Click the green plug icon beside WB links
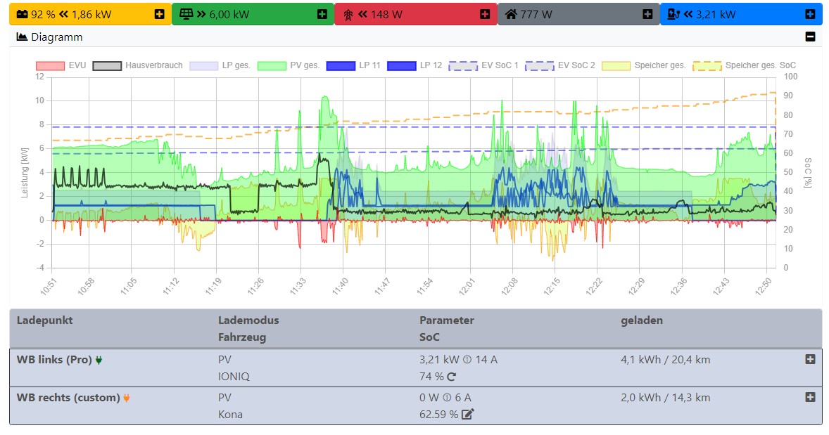The width and height of the screenshot is (829, 435). 99,360
